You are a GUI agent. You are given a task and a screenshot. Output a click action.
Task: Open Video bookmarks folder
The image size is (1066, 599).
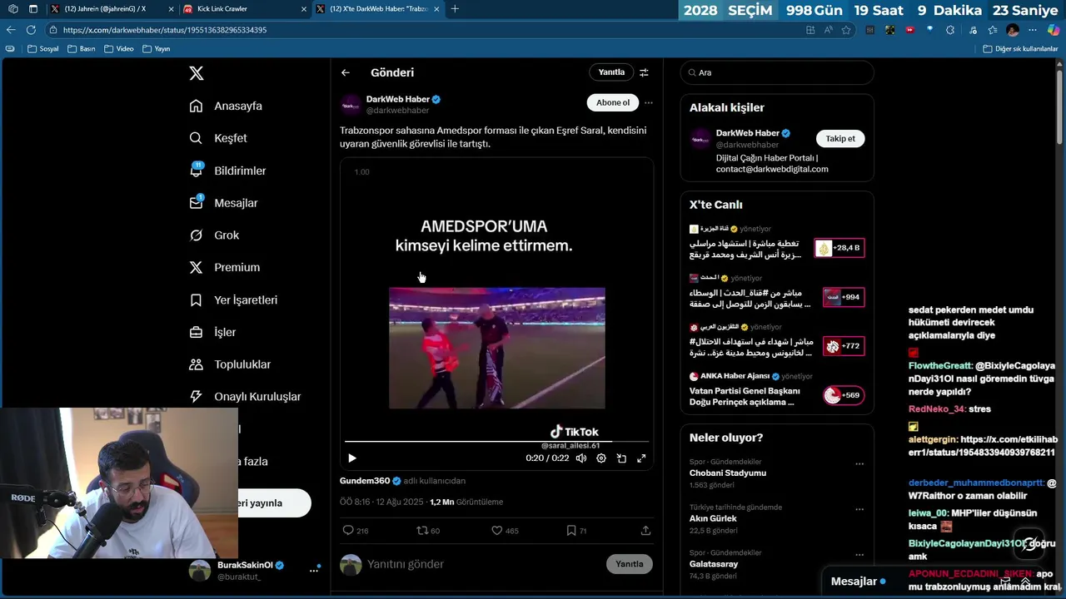[x=119, y=49]
